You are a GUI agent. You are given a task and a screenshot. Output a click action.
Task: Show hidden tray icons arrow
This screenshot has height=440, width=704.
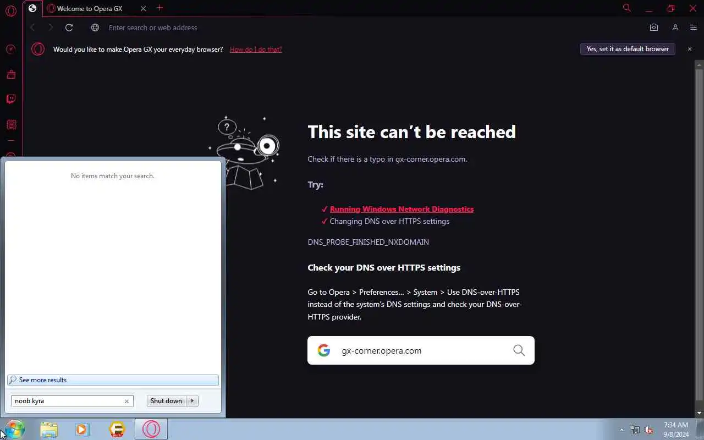[x=621, y=430]
